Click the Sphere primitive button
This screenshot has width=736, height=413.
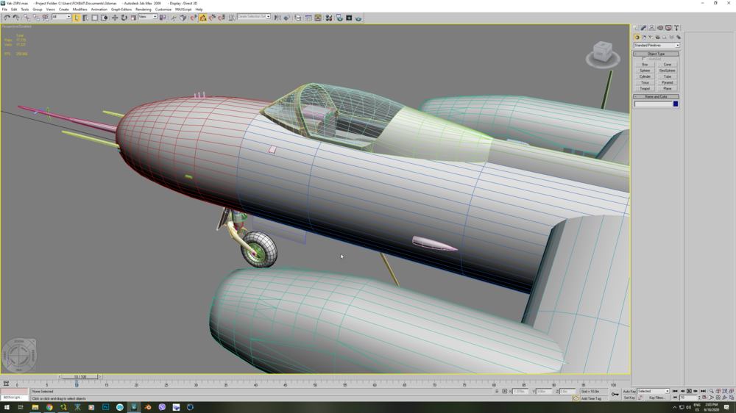[x=645, y=71]
